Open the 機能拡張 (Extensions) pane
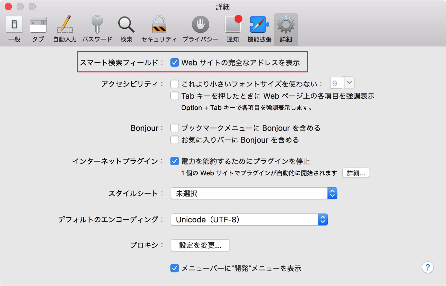This screenshot has height=286, width=446. click(x=259, y=29)
